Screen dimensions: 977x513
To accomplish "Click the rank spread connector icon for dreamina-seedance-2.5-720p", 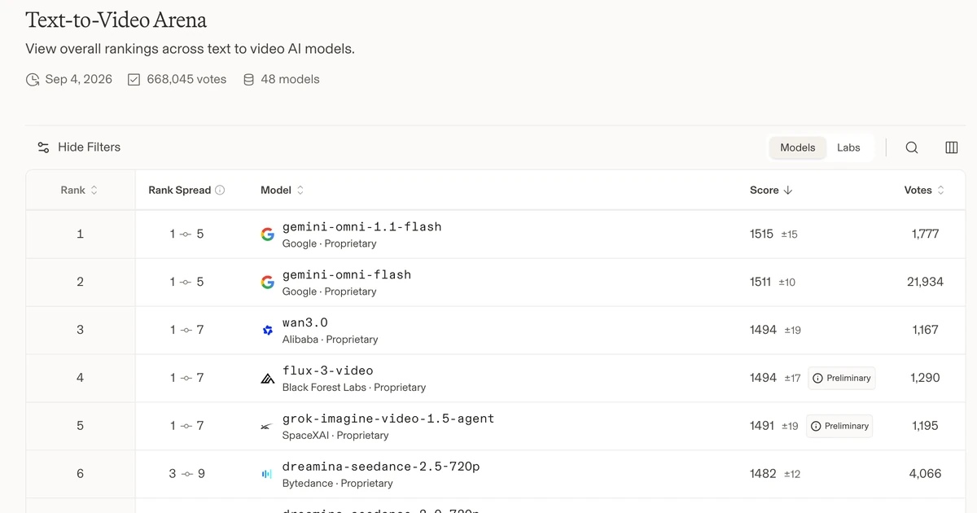I will tap(186, 473).
